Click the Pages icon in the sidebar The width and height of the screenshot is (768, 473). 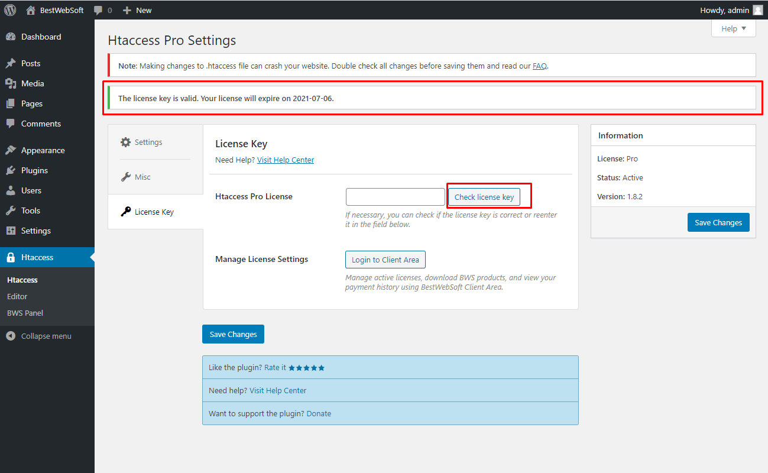11,103
